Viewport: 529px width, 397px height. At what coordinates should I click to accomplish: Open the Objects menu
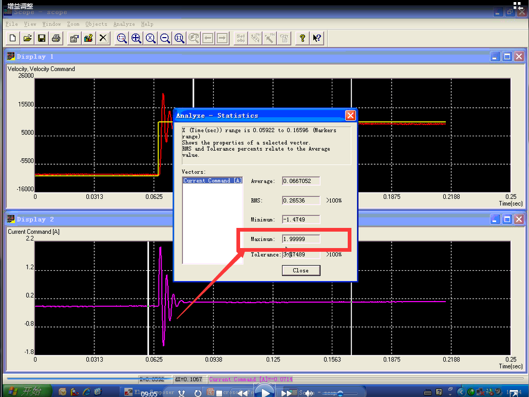96,24
